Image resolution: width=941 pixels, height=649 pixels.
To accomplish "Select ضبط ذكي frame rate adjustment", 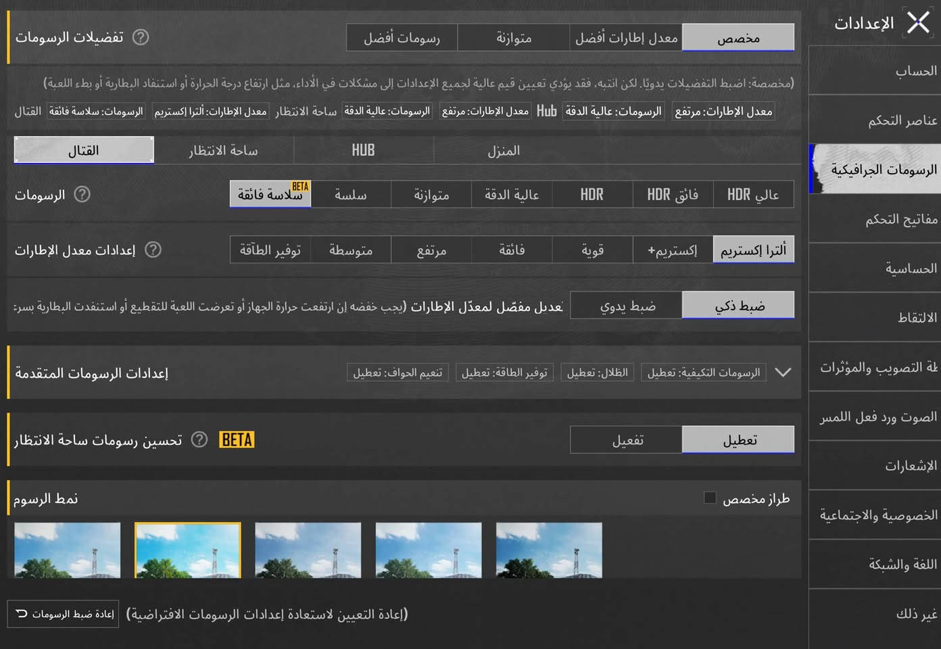I will 738,306.
